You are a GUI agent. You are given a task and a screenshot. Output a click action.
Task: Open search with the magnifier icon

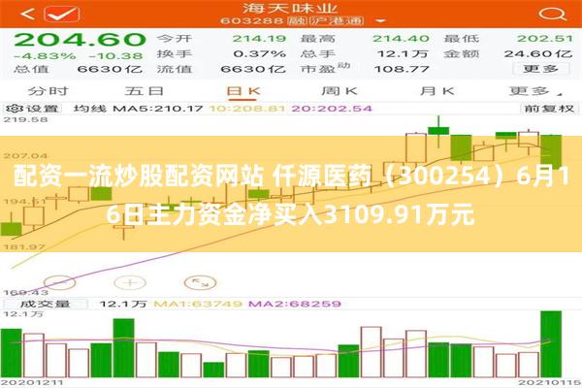[x=552, y=15]
